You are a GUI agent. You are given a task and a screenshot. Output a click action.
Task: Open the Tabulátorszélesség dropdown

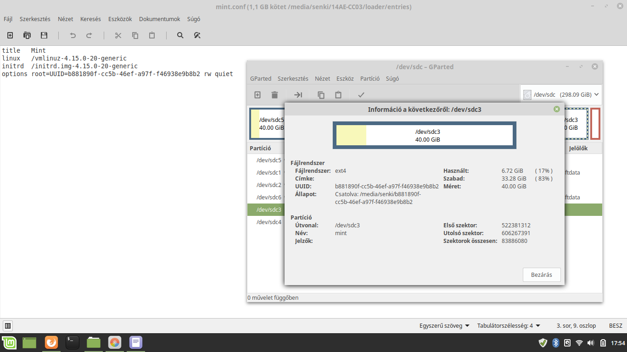click(x=509, y=326)
